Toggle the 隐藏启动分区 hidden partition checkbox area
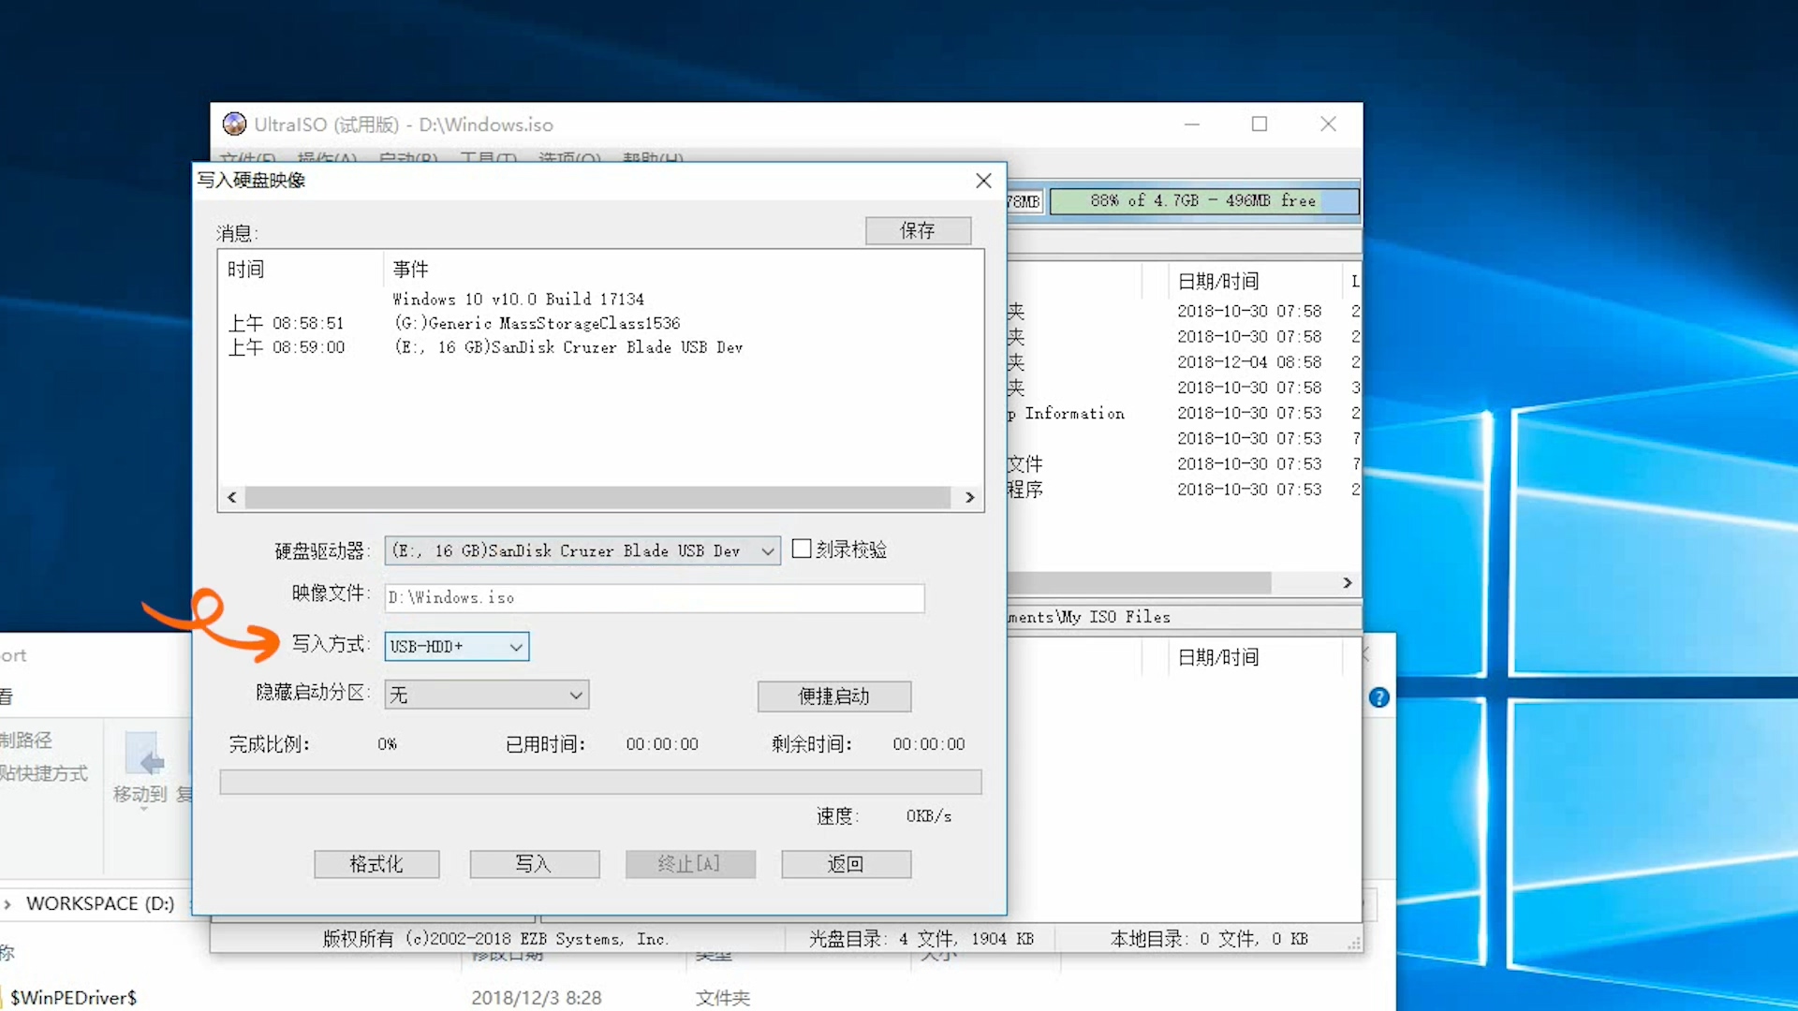This screenshot has height=1011, width=1798. click(x=484, y=694)
